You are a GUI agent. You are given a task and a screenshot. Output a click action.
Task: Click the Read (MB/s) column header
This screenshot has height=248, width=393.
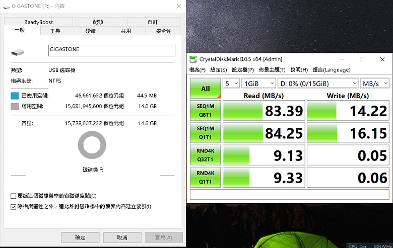pyautogui.click(x=264, y=96)
